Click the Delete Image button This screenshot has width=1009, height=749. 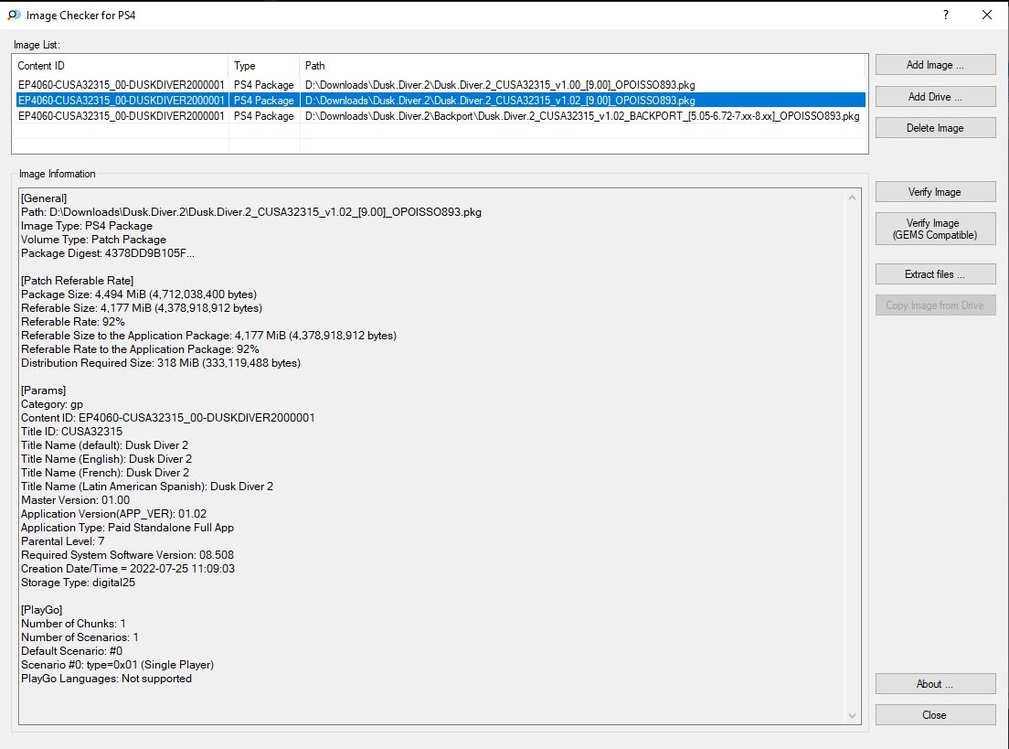coord(935,128)
